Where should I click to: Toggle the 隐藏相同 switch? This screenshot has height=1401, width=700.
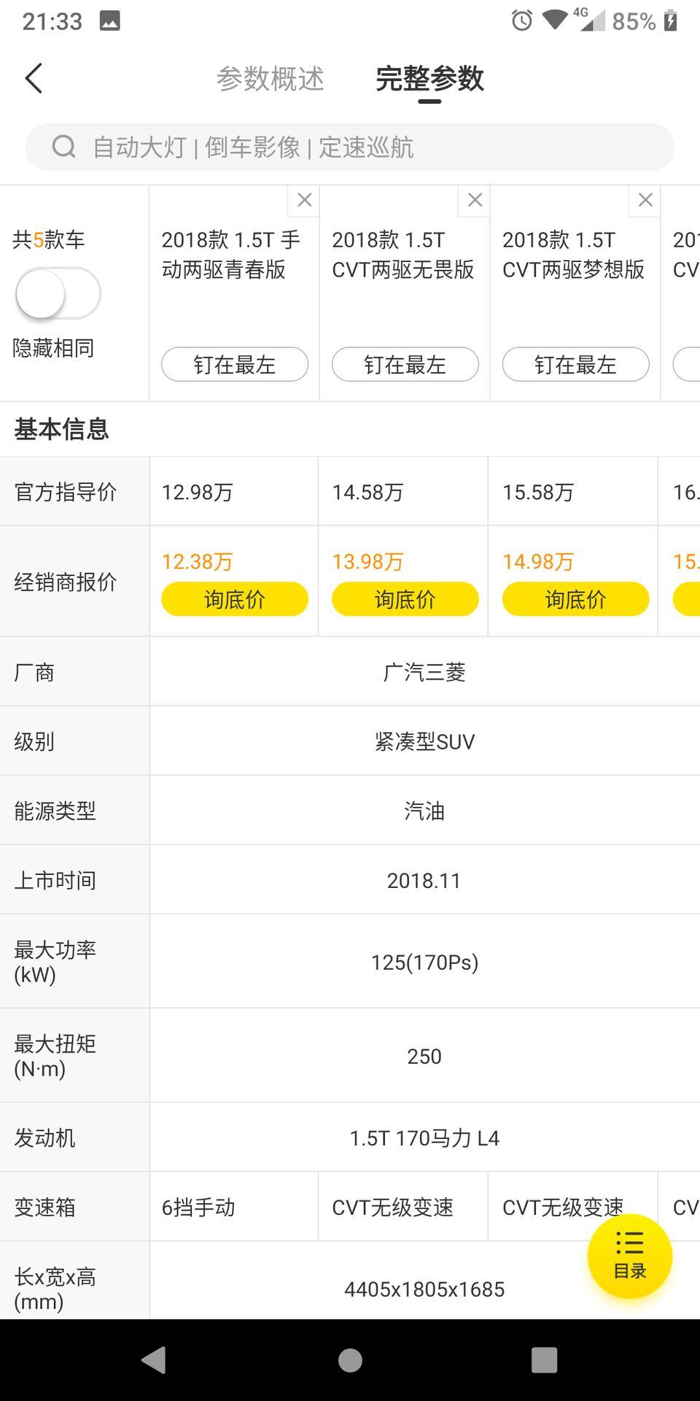point(58,293)
